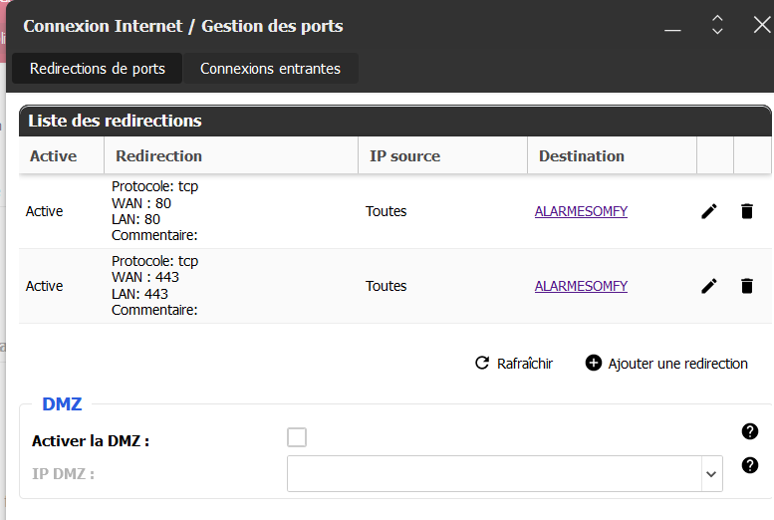This screenshot has height=520, width=774.
Task: Open the Connexions entrantes tab
Action: pos(270,69)
